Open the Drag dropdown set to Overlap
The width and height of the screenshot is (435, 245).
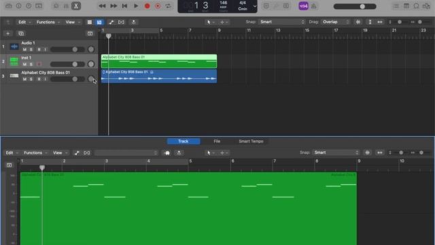tap(335, 22)
